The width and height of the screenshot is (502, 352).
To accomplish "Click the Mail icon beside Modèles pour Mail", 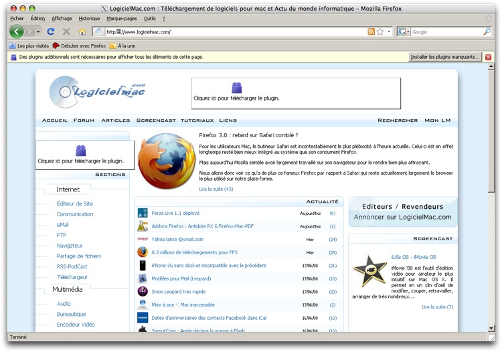I will click(x=143, y=278).
